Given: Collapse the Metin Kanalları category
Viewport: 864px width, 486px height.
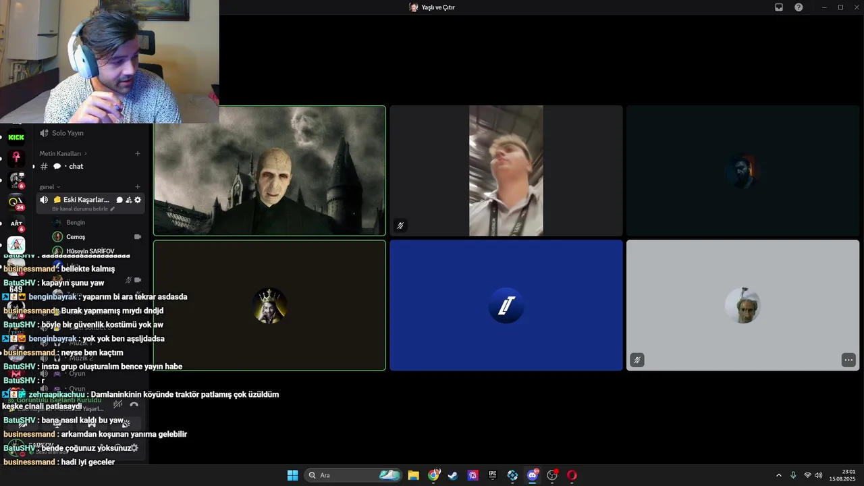Looking at the screenshot, I should (x=63, y=153).
